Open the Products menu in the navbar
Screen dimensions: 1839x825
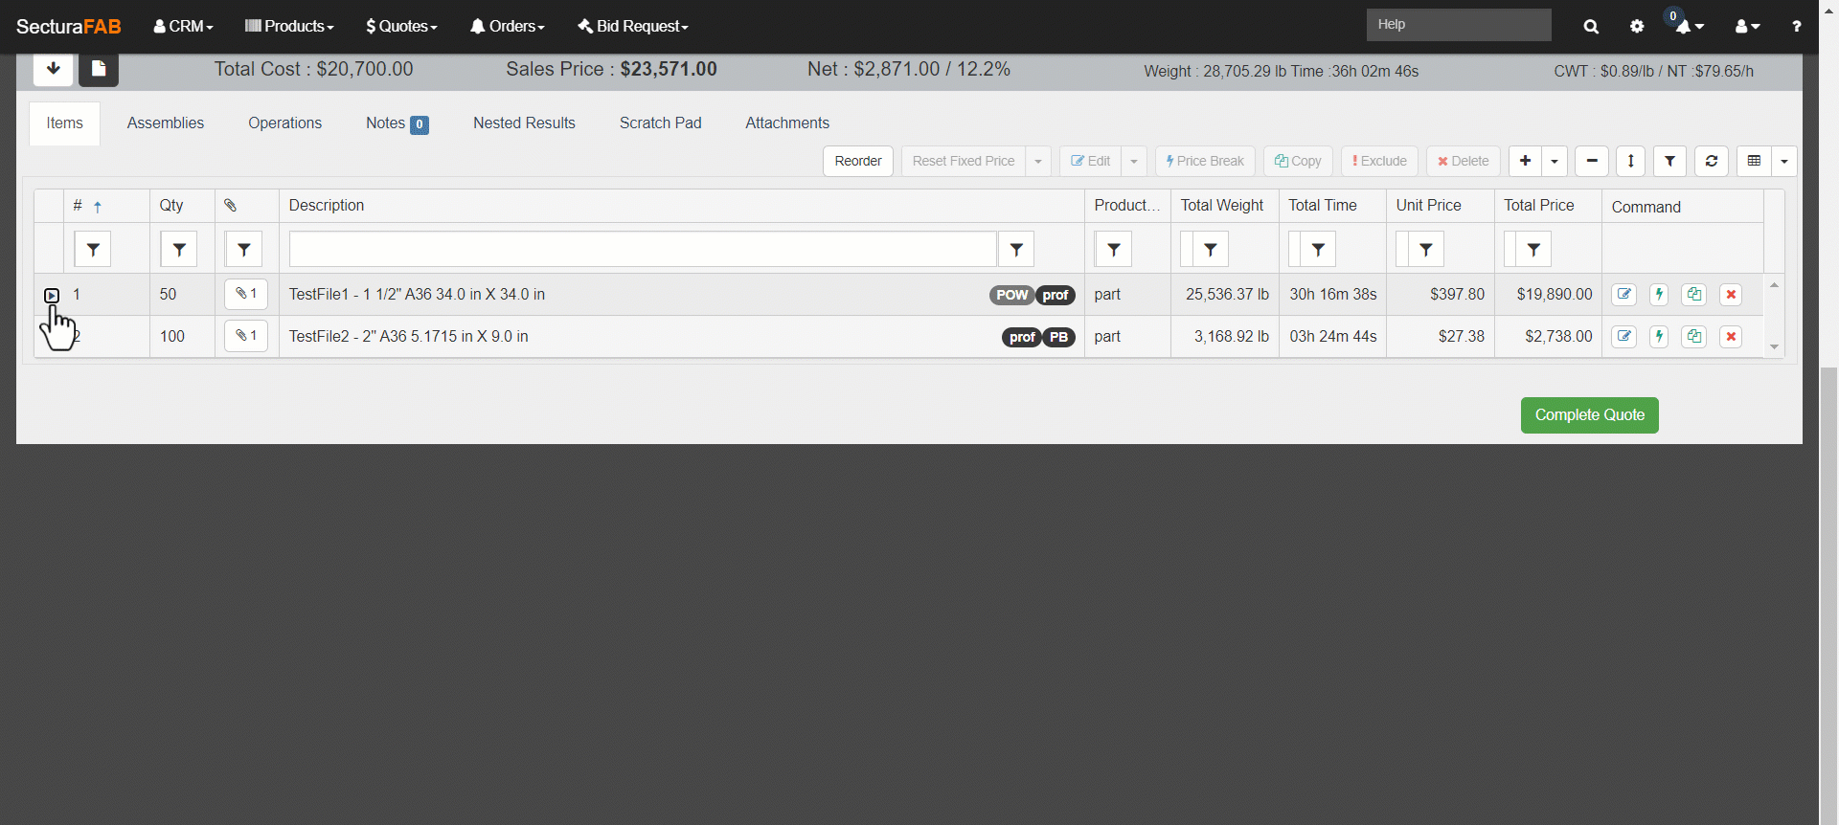(289, 27)
